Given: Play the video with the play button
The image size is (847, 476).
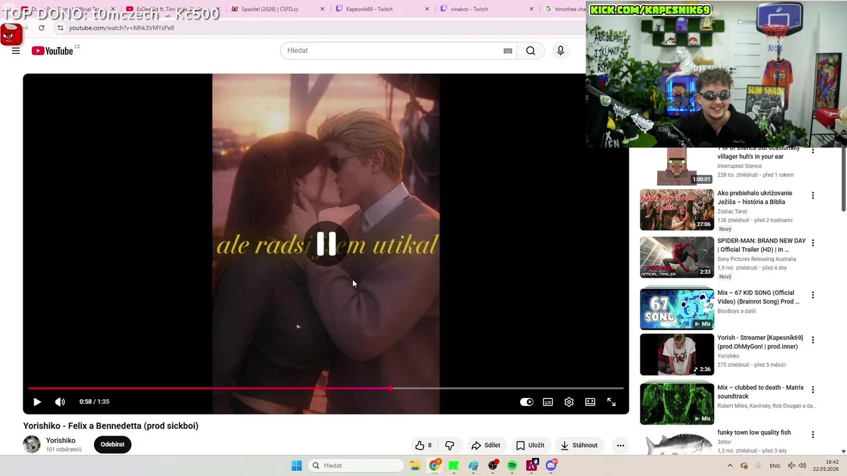Looking at the screenshot, I should [37, 402].
